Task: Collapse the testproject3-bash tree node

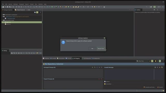Action: pos(2,20)
